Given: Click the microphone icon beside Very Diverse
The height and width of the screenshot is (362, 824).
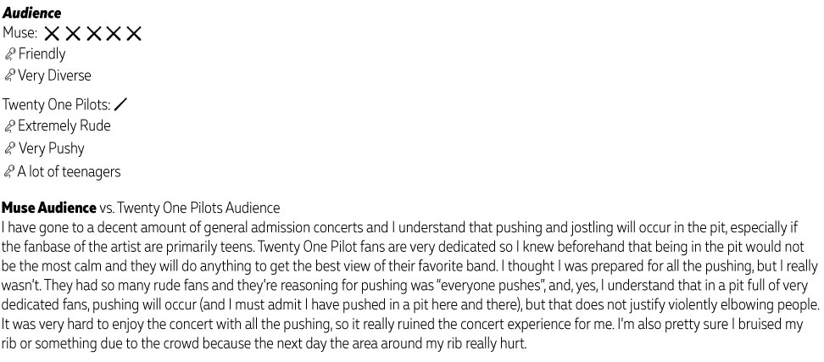Looking at the screenshot, I should click(9, 75).
